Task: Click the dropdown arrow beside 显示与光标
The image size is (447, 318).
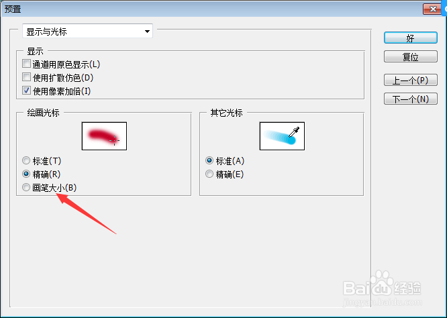Action: pyautogui.click(x=147, y=32)
